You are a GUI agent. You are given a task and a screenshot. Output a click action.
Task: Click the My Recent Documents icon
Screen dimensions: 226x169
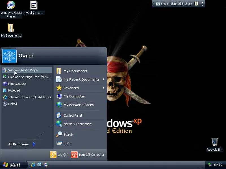[59, 79]
